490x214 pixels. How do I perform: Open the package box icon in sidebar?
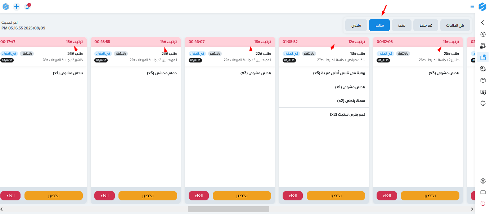click(x=483, y=80)
